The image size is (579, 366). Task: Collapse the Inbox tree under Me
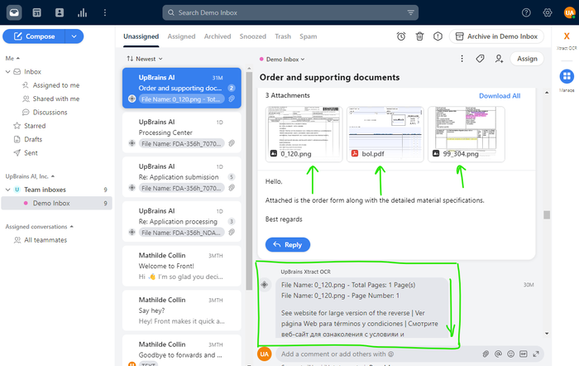(8, 72)
